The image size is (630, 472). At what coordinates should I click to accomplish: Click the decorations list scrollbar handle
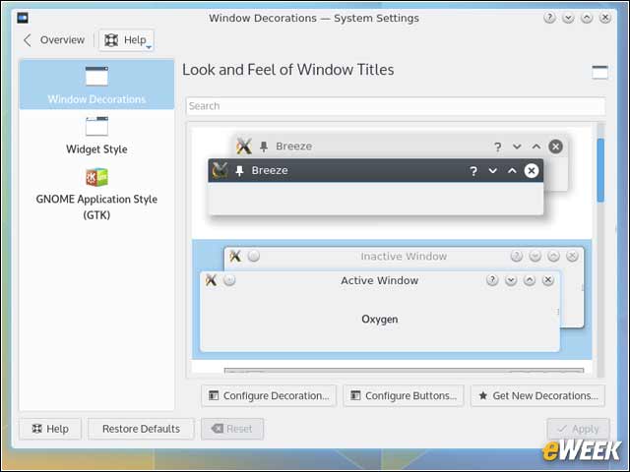coord(600,170)
